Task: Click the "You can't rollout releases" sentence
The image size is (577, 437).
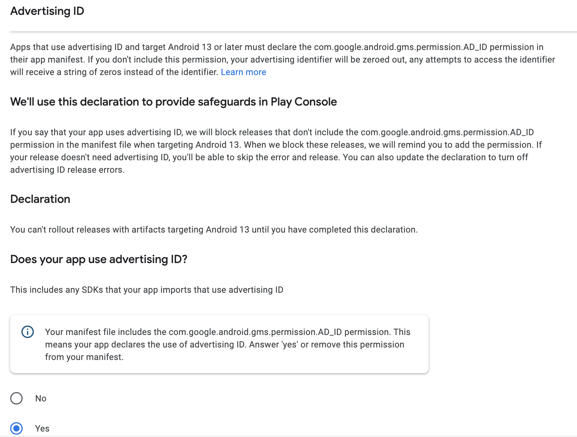Action: [x=214, y=230]
